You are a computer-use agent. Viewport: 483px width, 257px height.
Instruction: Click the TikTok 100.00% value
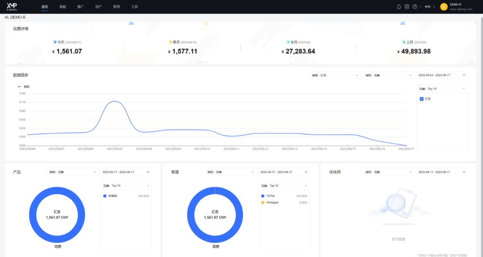301,196
